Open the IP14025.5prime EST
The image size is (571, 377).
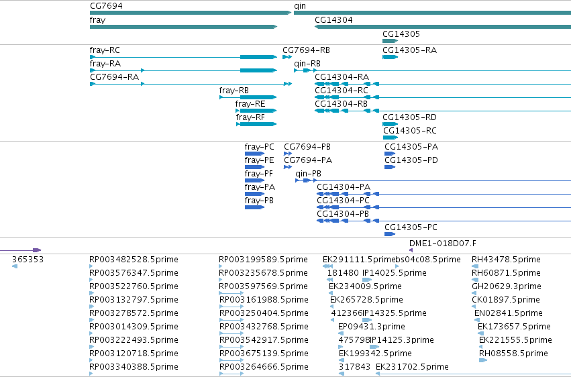coord(395,273)
